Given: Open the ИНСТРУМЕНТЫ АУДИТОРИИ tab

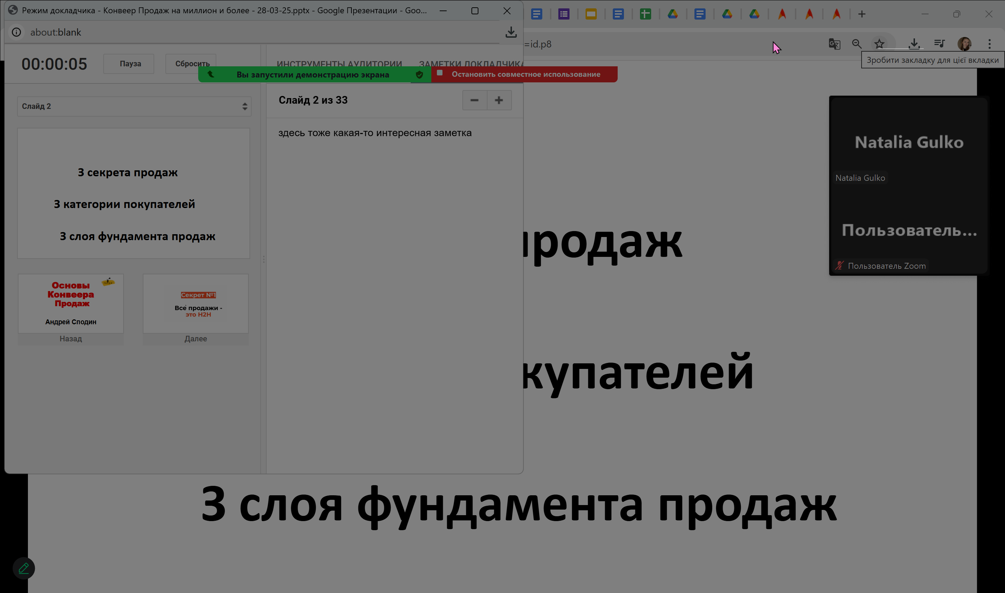Looking at the screenshot, I should click(339, 64).
